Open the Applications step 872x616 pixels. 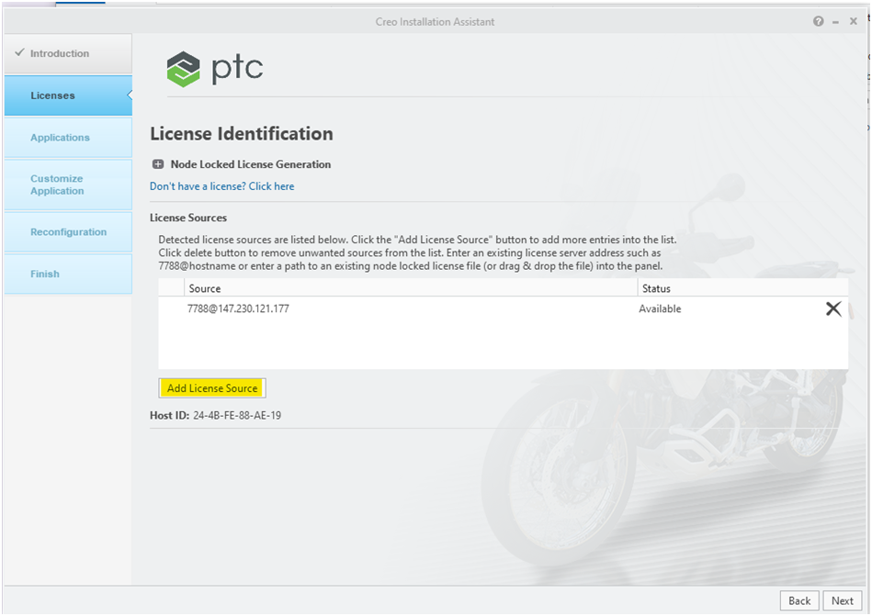pos(68,137)
